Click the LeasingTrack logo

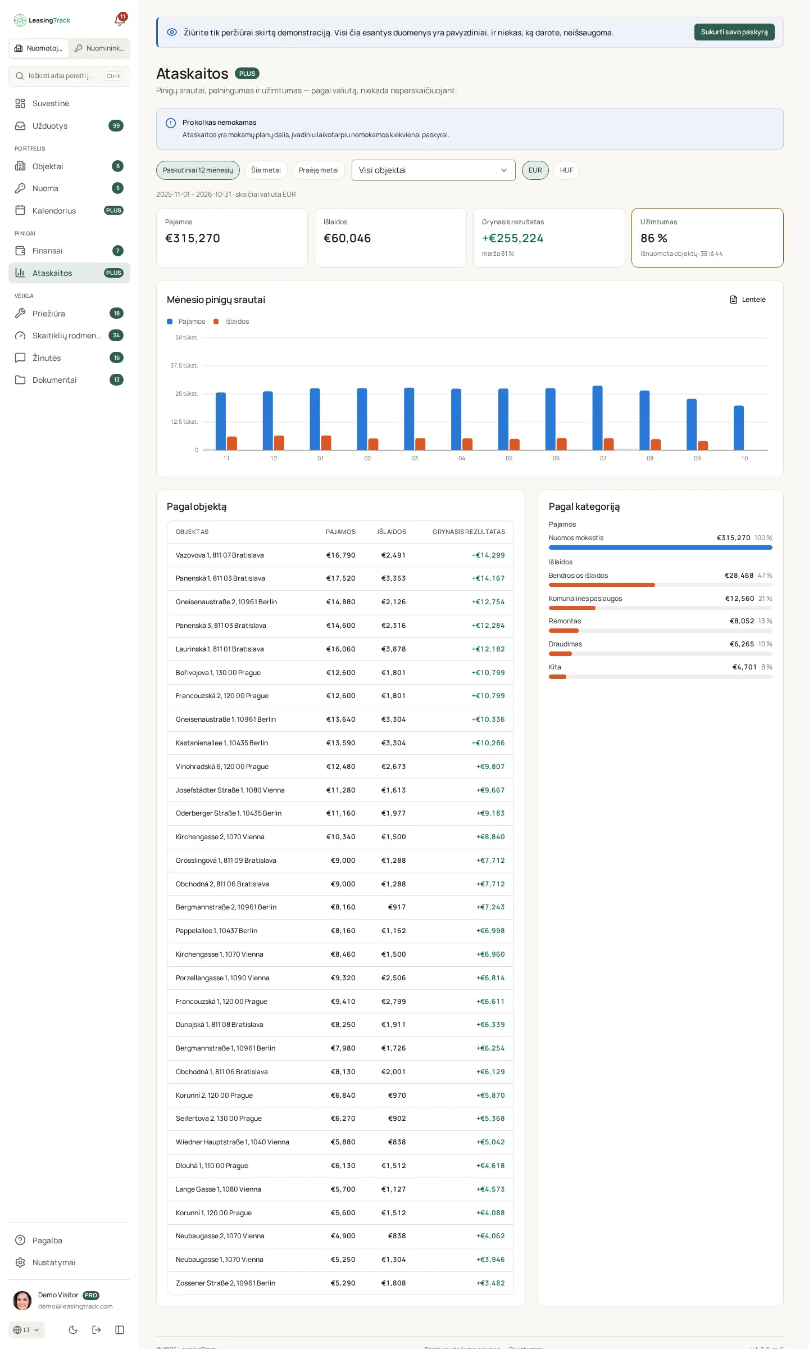tap(42, 20)
